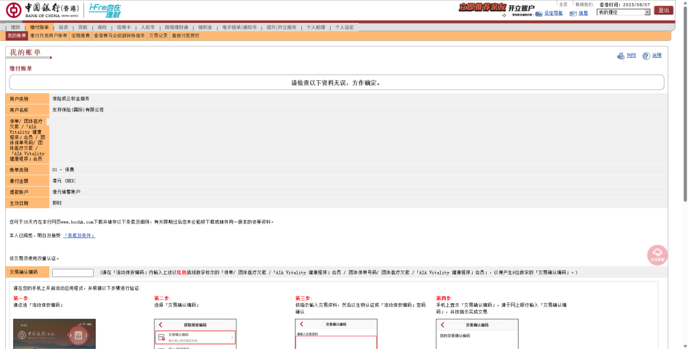Click the 港元储蓄账户 withdrawal account value
The width and height of the screenshot is (688, 349).
(66, 192)
